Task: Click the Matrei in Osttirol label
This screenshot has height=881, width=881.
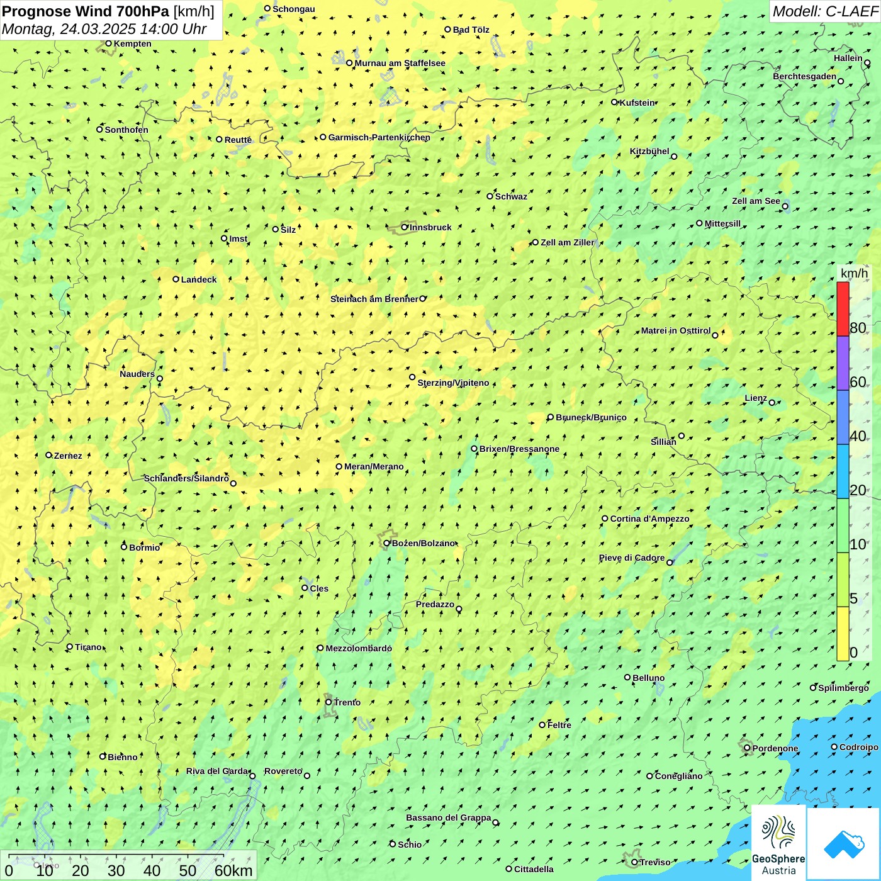Action: (676, 330)
